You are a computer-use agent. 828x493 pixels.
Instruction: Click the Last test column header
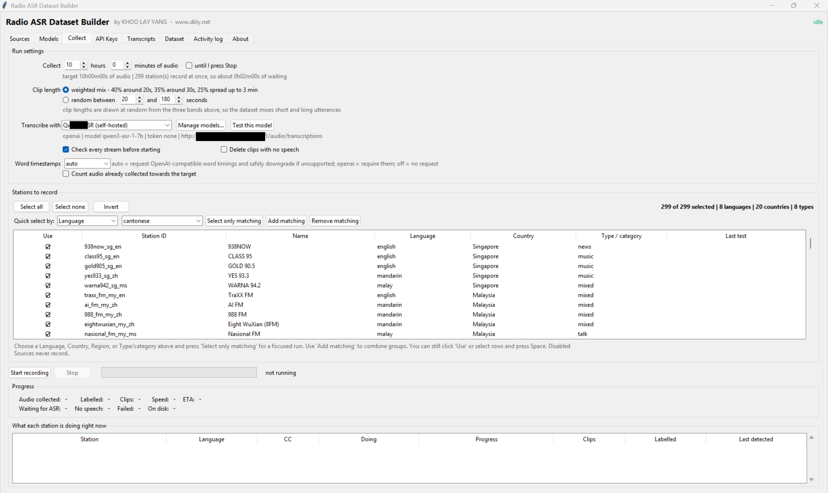point(736,236)
